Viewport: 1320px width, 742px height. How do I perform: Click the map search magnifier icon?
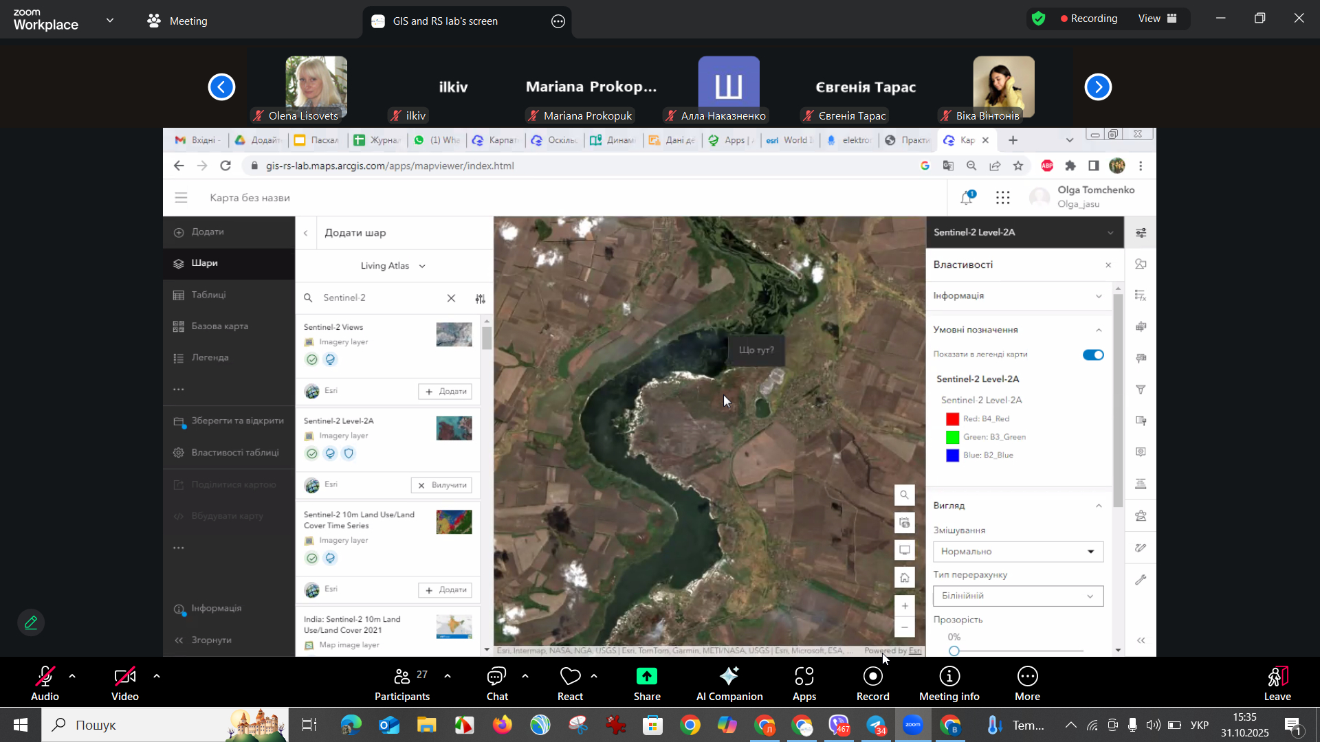(904, 495)
